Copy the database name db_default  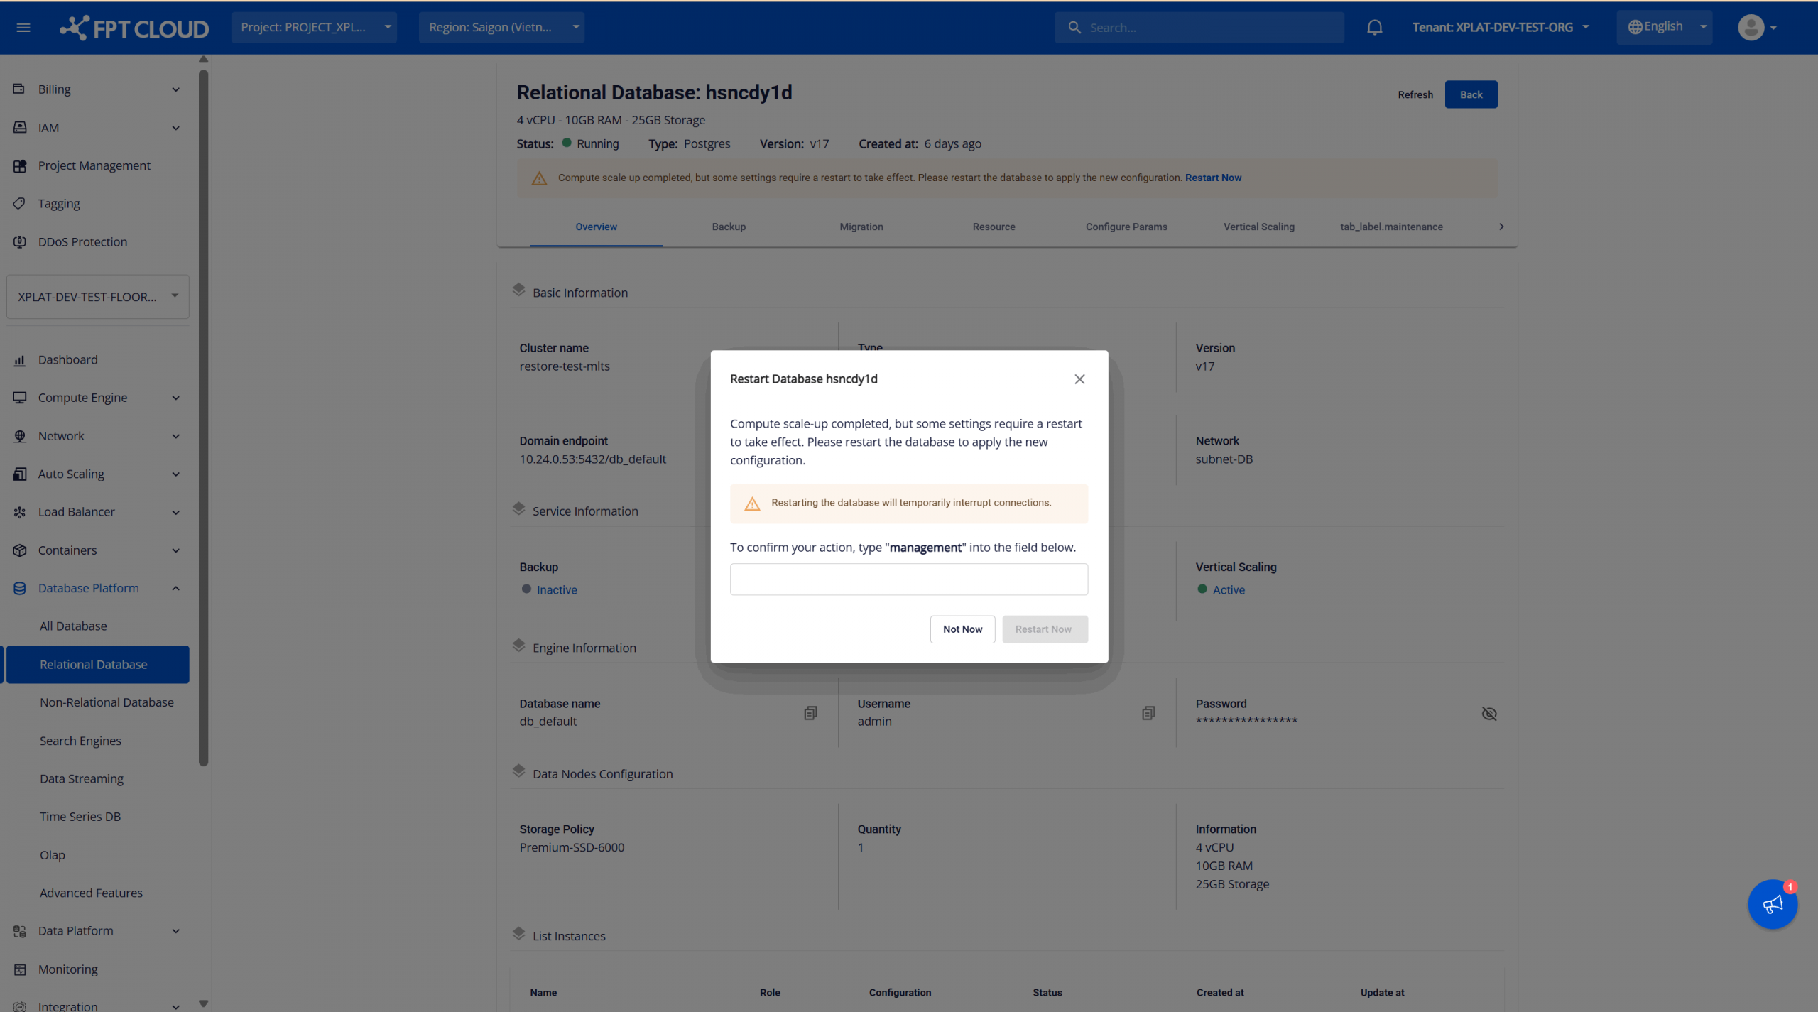810,713
